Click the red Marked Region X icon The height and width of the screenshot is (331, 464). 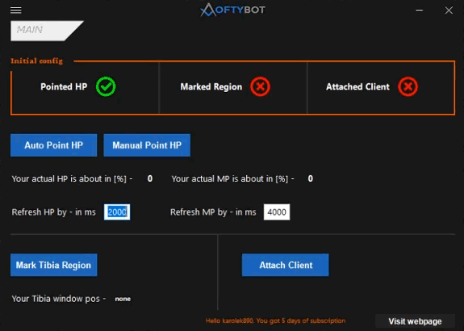pos(260,86)
